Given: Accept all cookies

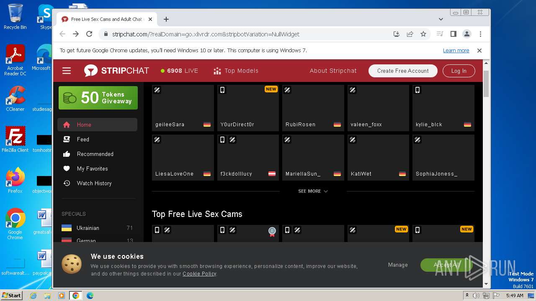Looking at the screenshot, I should pyautogui.click(x=446, y=265).
